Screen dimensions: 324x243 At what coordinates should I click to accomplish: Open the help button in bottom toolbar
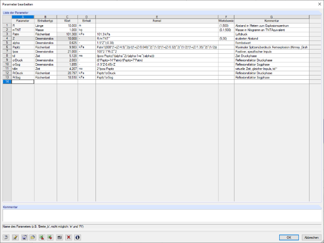6,237
